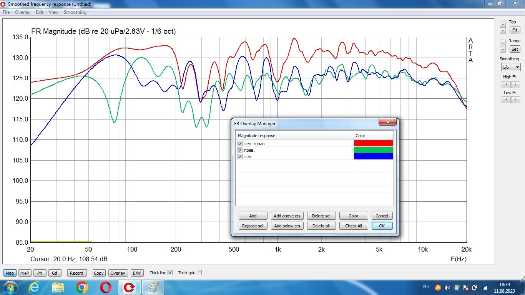The height and width of the screenshot is (295, 525).
Task: Enable the Thick grid checkbox
Action: coord(199,273)
